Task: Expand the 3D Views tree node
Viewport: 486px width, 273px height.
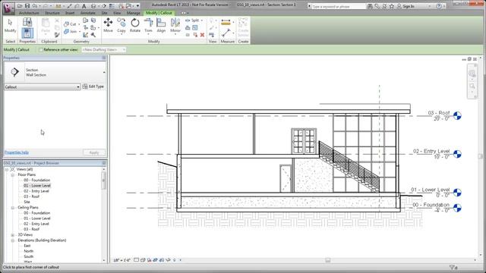Action: click(x=13, y=235)
